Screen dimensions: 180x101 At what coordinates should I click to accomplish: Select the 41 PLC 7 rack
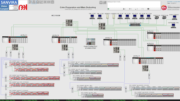tap(148, 60)
